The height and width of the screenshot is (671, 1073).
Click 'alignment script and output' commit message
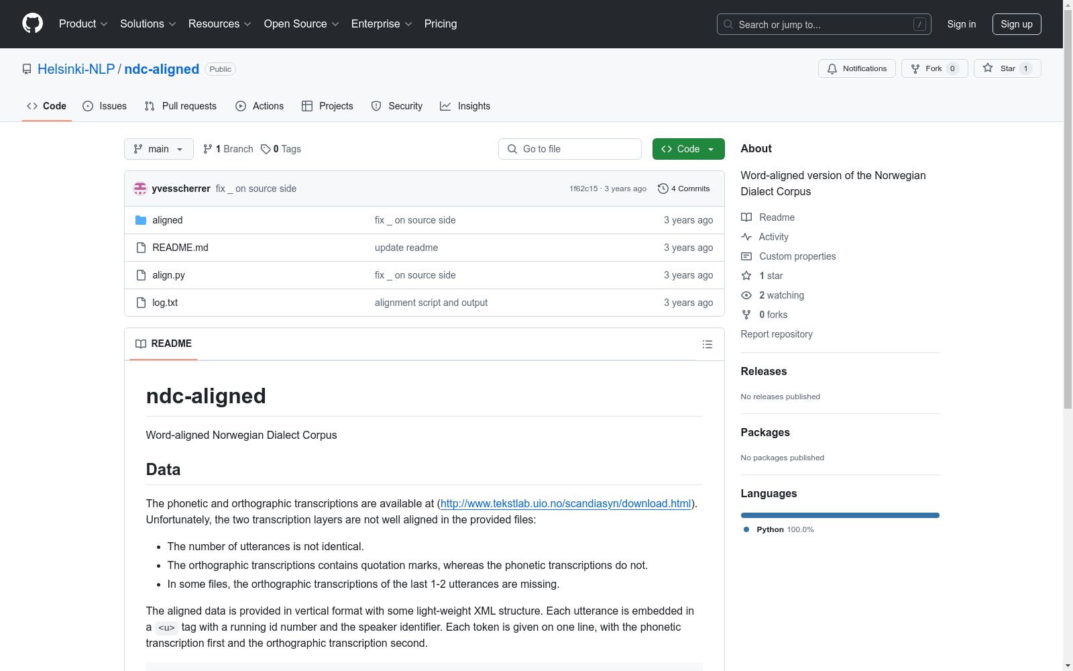pos(431,303)
